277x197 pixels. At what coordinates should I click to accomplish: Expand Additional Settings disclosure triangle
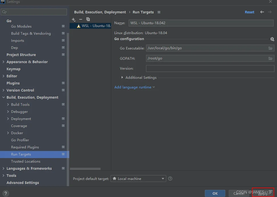[122, 77]
